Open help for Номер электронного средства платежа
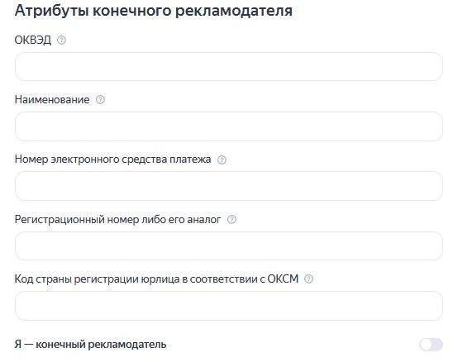Viewport: 458px width, 362px height. coord(222,160)
